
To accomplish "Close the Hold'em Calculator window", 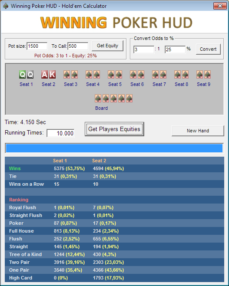I will coord(220,6).
